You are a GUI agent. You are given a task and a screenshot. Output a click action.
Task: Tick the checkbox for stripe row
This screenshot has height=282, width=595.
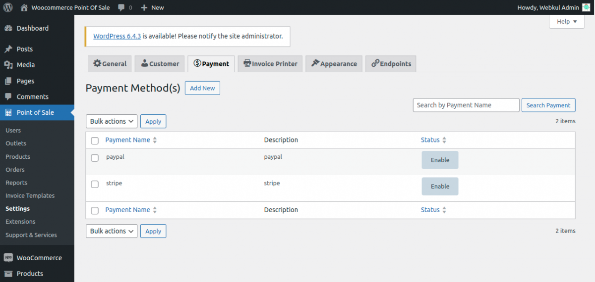pos(95,184)
